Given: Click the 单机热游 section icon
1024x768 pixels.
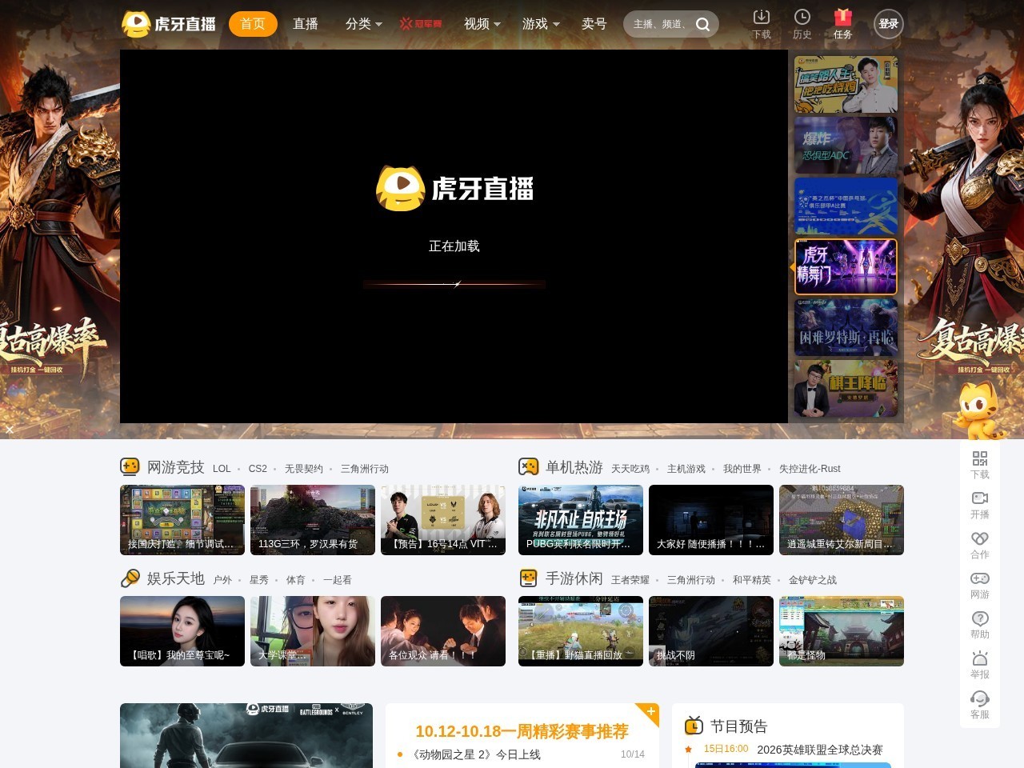Looking at the screenshot, I should point(528,466).
